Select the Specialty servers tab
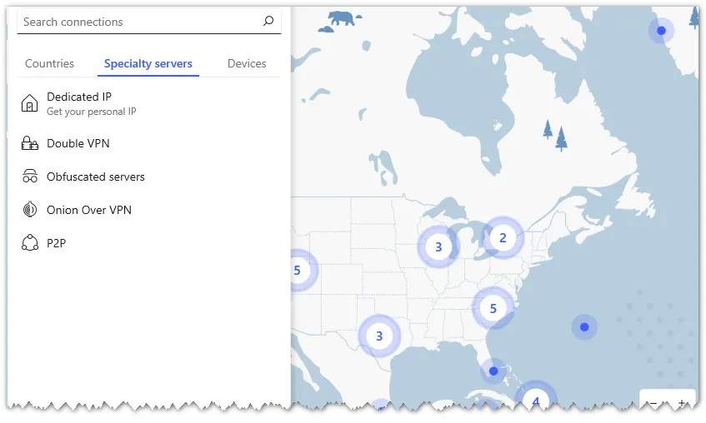Viewport: 706px width, 423px height. coord(148,63)
